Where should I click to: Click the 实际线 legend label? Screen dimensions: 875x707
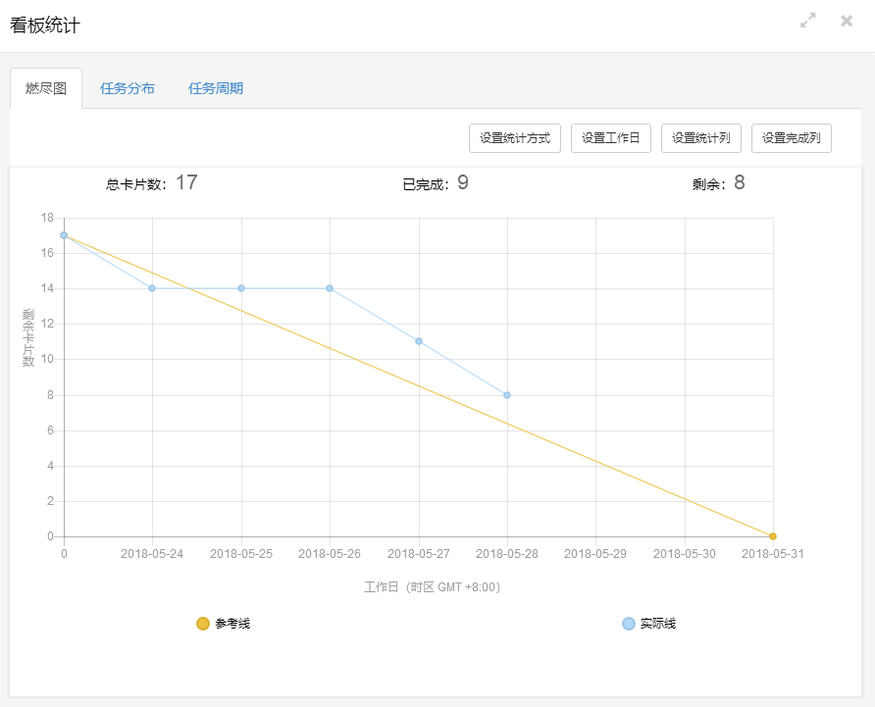(658, 624)
